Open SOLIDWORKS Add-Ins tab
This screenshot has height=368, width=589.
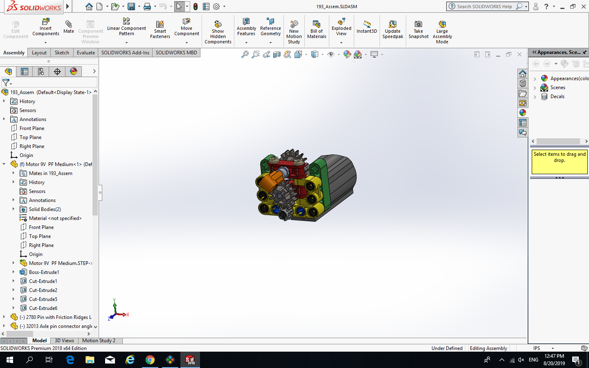pyautogui.click(x=125, y=53)
